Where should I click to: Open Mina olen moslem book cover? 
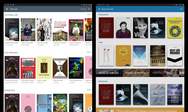44,30
